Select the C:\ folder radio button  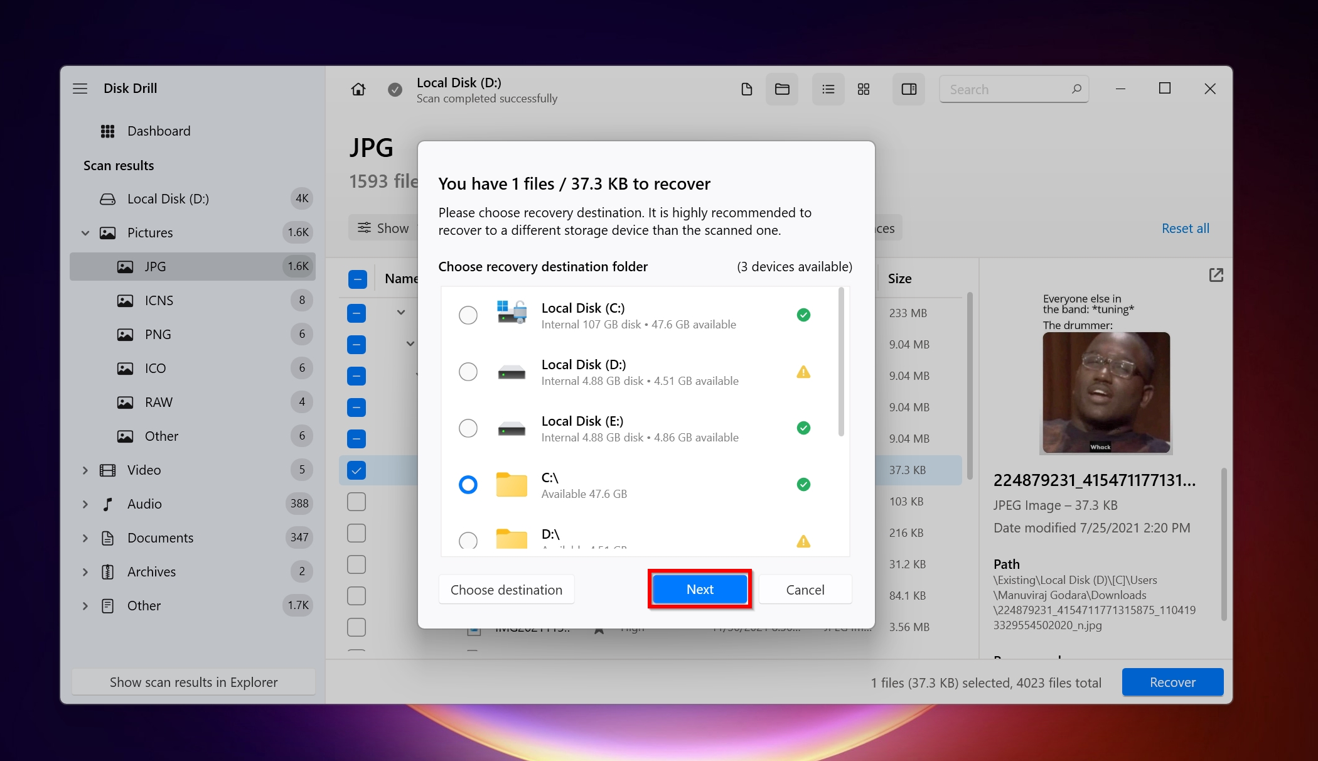(x=468, y=485)
